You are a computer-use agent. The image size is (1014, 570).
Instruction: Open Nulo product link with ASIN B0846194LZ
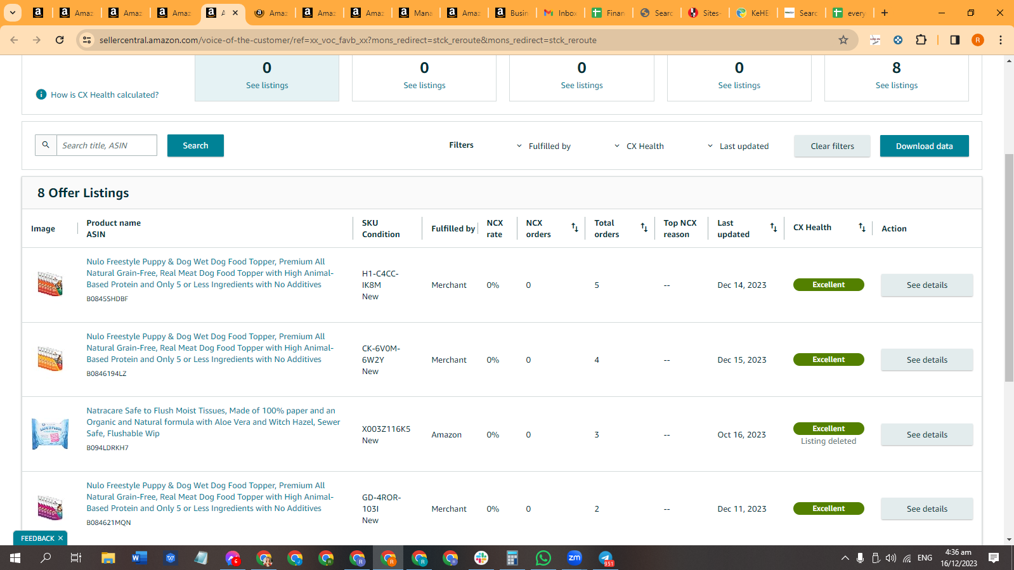[x=210, y=348]
